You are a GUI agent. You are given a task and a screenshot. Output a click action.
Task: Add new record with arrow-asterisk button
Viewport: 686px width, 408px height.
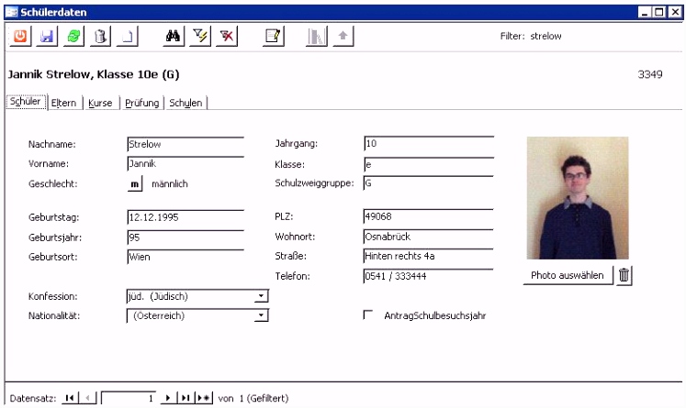(x=204, y=398)
